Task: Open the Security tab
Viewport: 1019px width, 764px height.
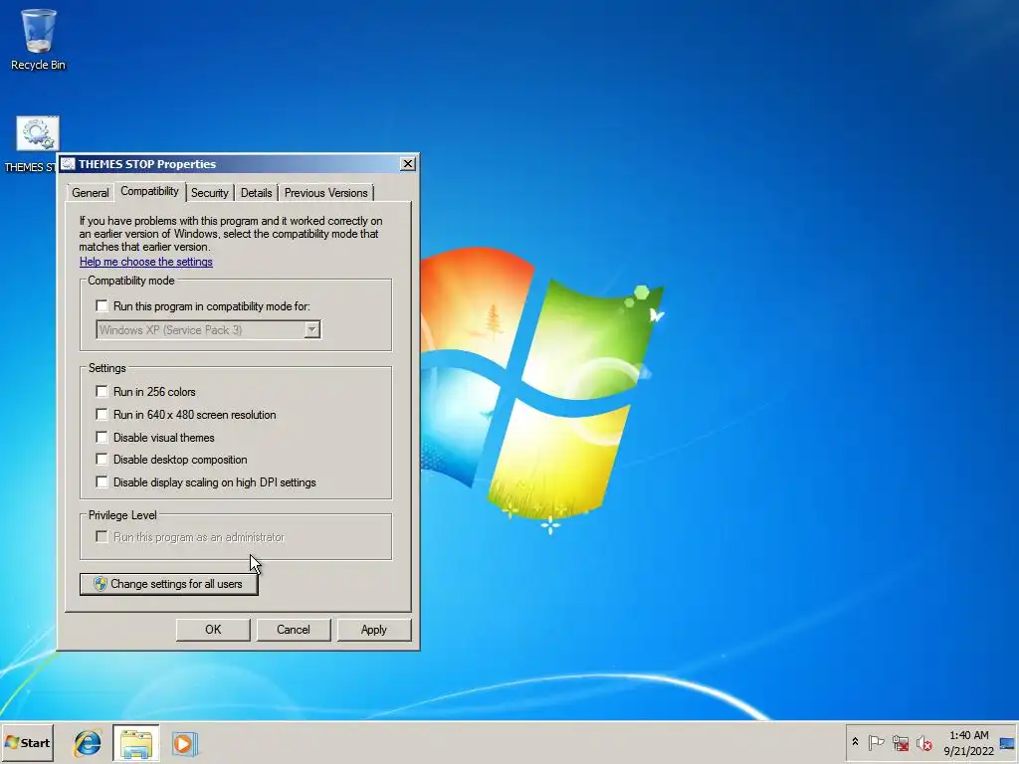Action: pos(209,193)
